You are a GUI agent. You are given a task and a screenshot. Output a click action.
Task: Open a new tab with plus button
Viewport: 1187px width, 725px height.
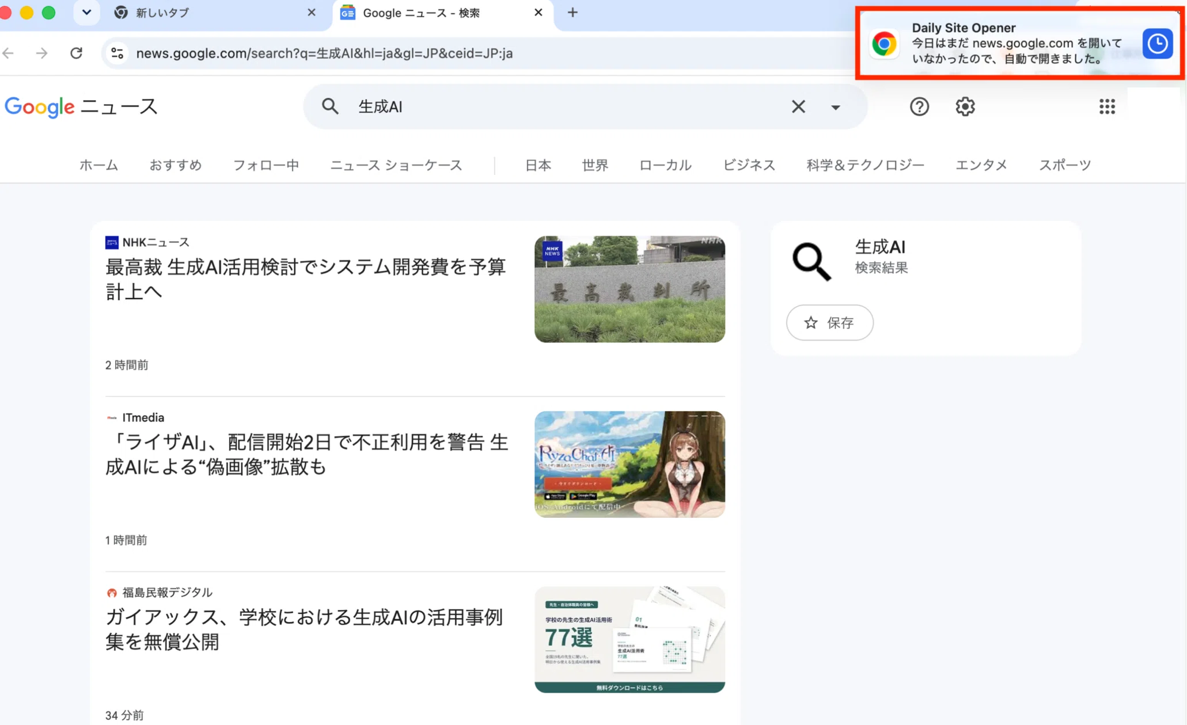(572, 13)
